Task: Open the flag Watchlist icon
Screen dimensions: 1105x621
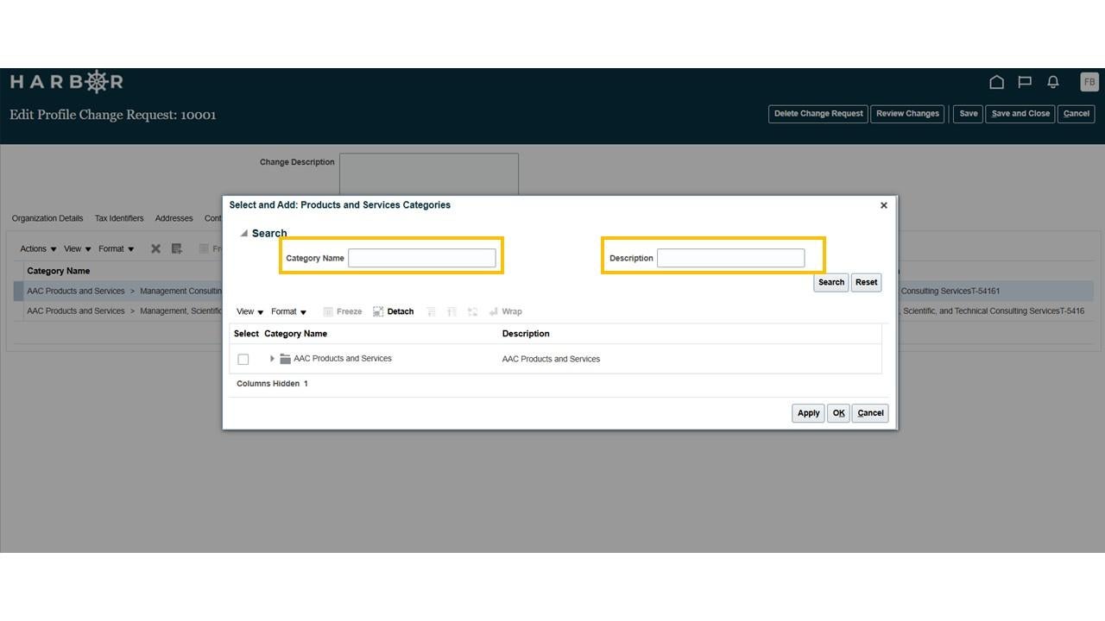Action: point(1025,82)
